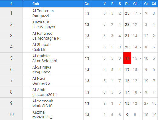Click the Gct column header
The image size is (158, 120).
pyautogui.click(x=87, y=4)
